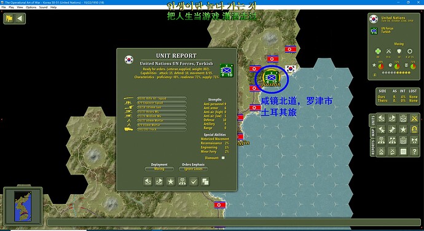Screen dimensions: 424x231
Task: Open the Orders Emphasis selector showing Ignore Losses
Action: click(x=194, y=169)
